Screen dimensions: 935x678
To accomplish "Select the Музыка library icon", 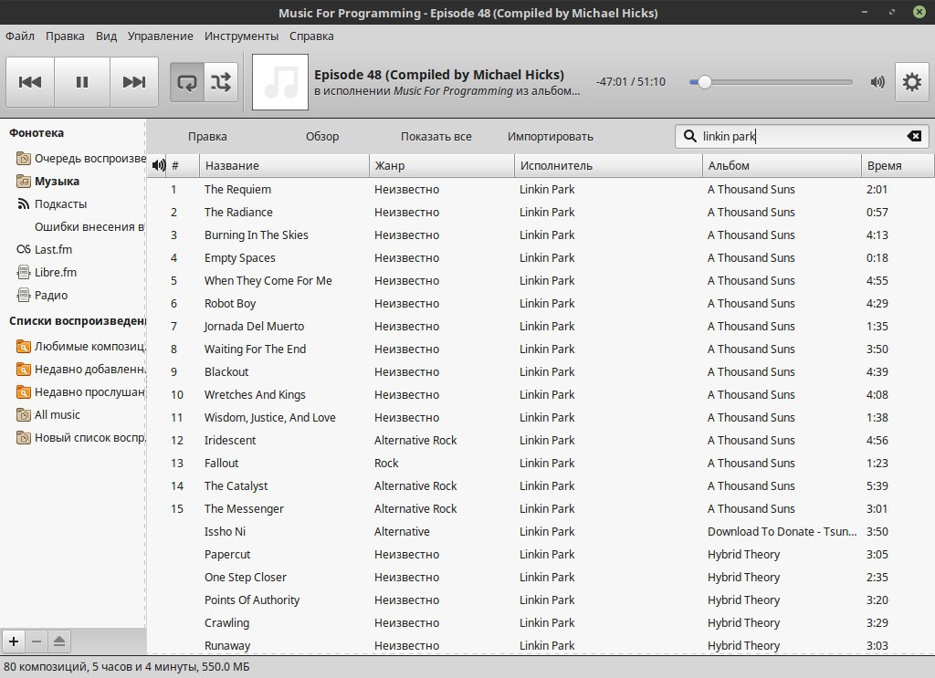I will 23,181.
